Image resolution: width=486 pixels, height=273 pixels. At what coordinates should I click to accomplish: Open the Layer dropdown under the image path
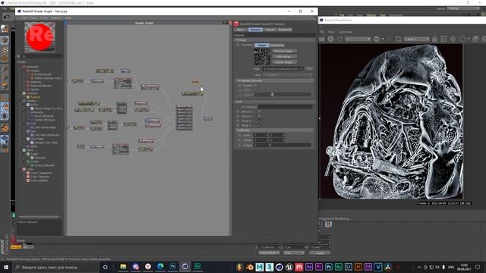pos(287,74)
